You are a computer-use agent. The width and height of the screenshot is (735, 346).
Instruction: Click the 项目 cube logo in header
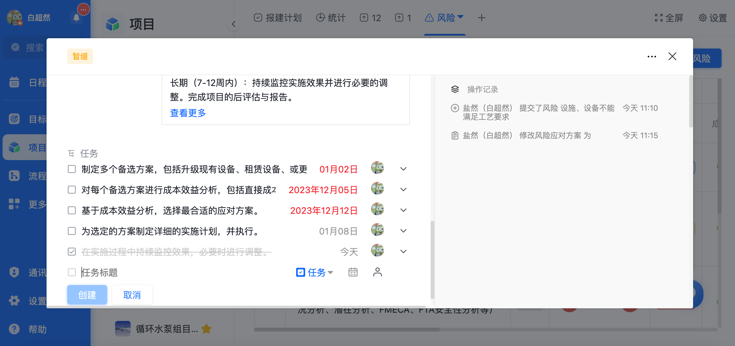coord(113,24)
